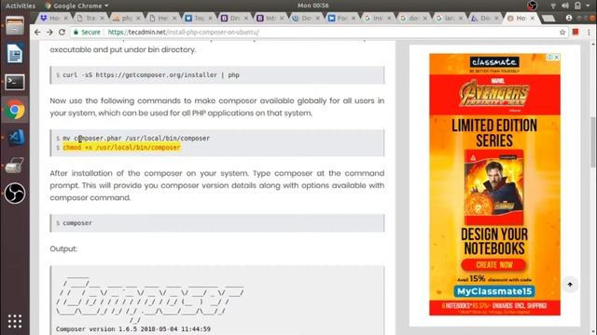
Task: Close the active 'Ho' tecadmin tab
Action: [533, 19]
